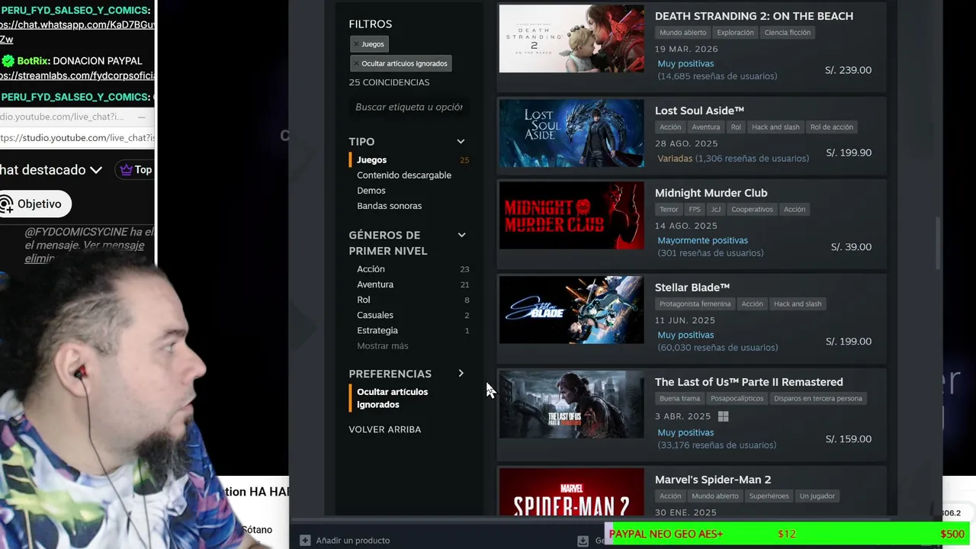Click Añadir un producto
Screen dimensions: 976x549
[x=352, y=541]
